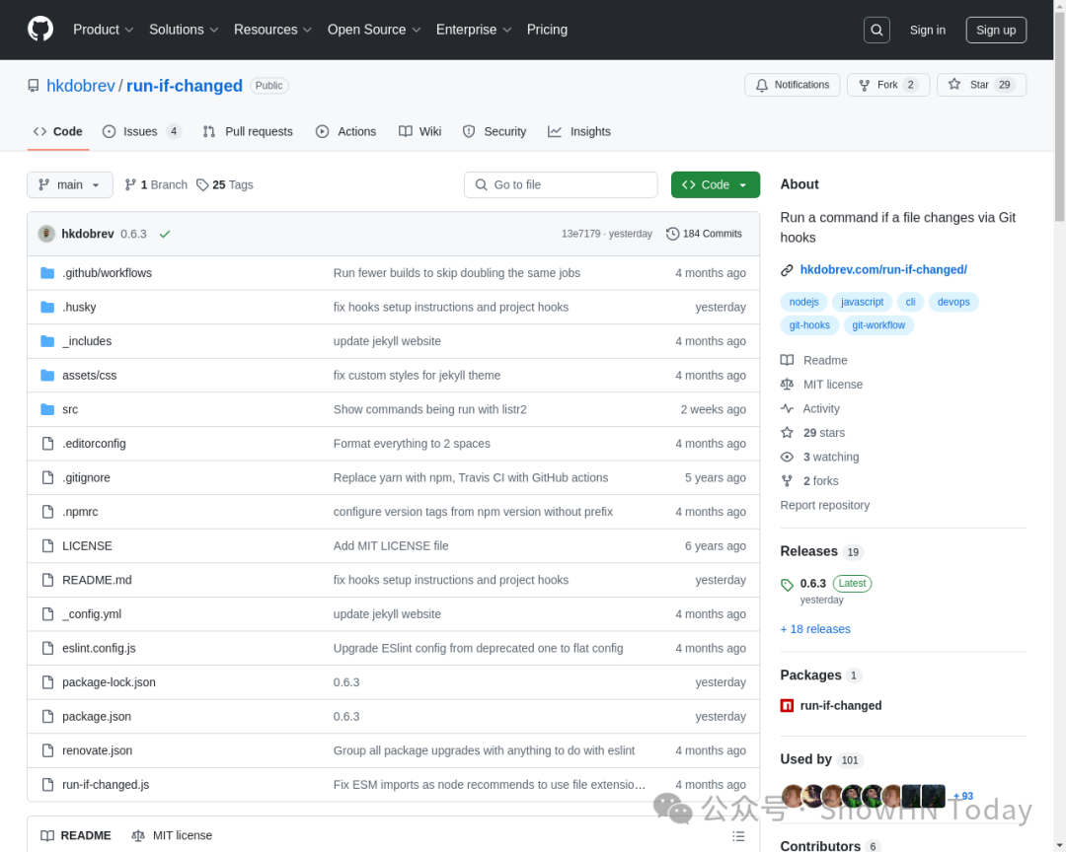Click the eye icon next to 3 watching
This screenshot has height=852, width=1066.
click(787, 458)
